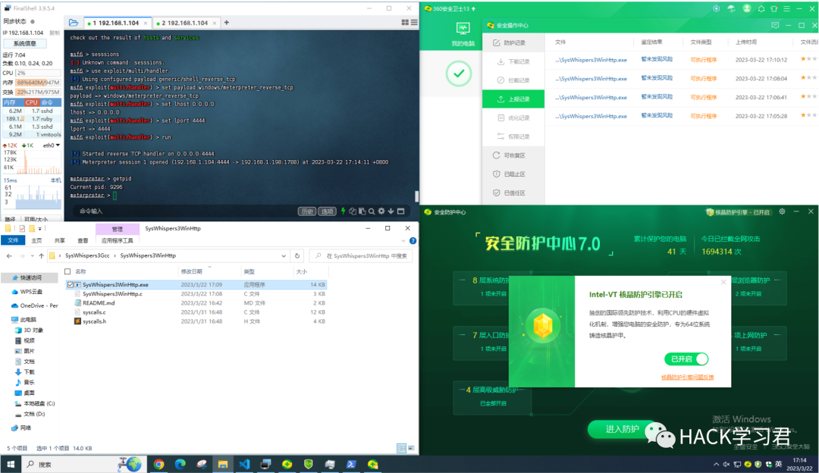Open the FinalShell hamburger list menu
Screen dimensions: 819x473
click(414, 23)
